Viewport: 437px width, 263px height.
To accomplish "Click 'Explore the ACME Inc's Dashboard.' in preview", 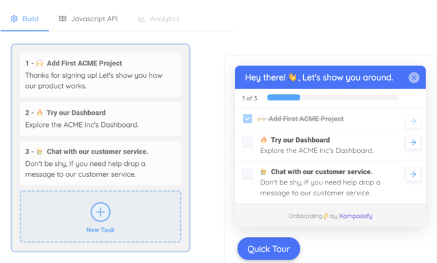I will point(317,150).
